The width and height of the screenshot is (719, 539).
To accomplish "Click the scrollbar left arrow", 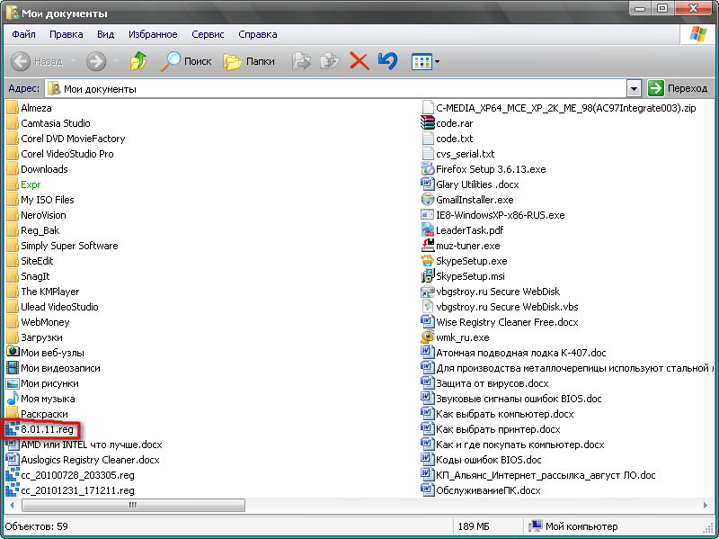I will coord(12,505).
